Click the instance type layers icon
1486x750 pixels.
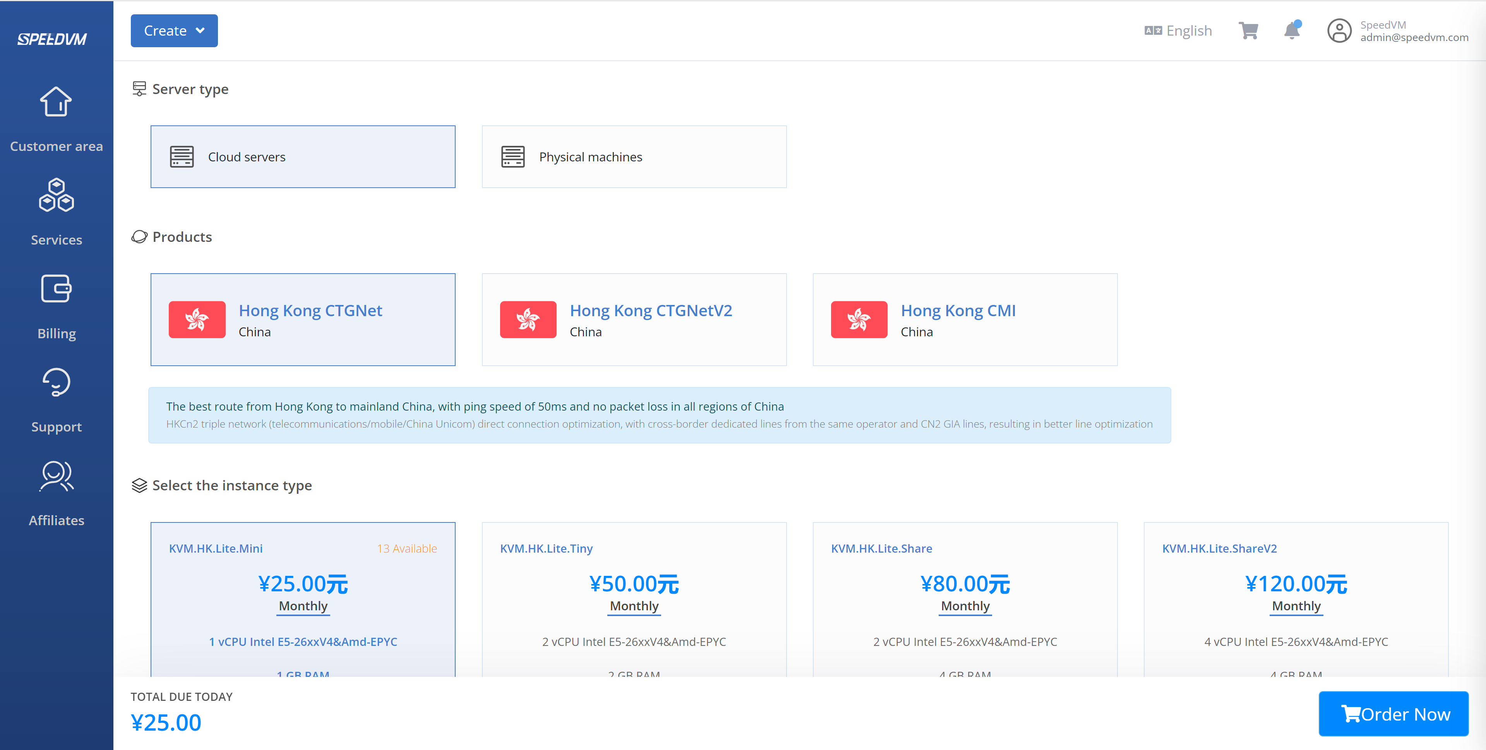139,485
